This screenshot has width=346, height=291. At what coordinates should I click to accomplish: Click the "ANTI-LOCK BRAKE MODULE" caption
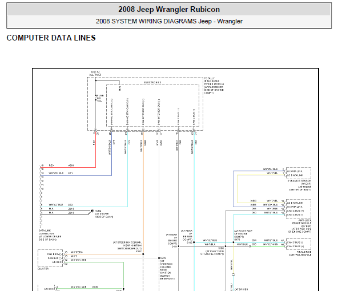[x=301, y=222]
